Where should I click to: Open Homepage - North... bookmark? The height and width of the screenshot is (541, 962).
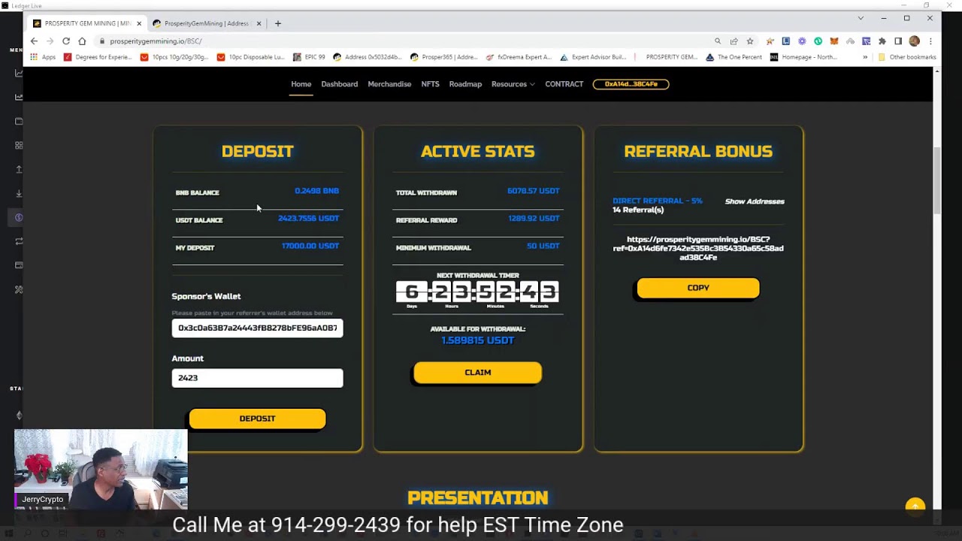click(803, 57)
